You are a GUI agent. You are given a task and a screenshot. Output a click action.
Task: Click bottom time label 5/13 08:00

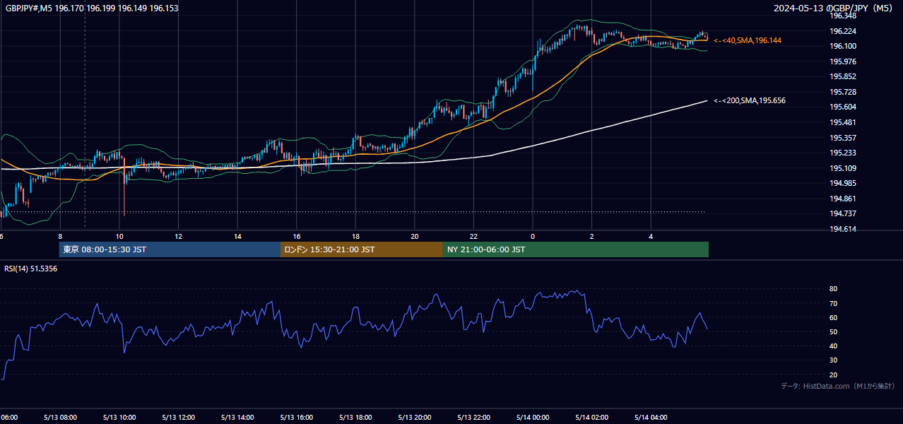[60, 417]
